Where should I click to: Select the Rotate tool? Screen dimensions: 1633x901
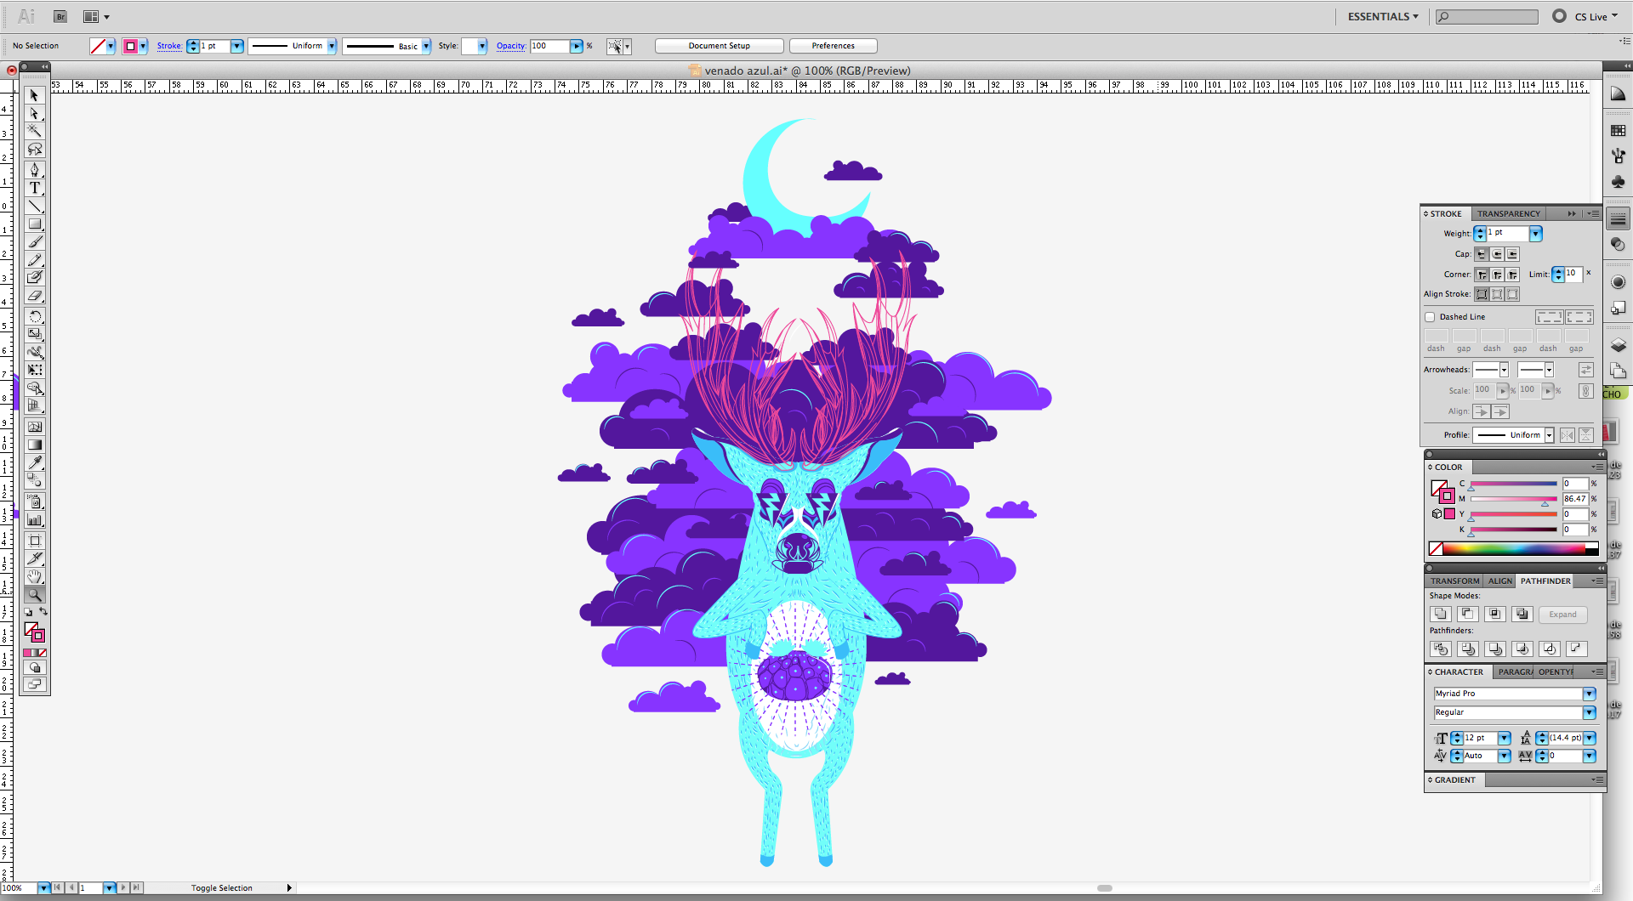34,316
